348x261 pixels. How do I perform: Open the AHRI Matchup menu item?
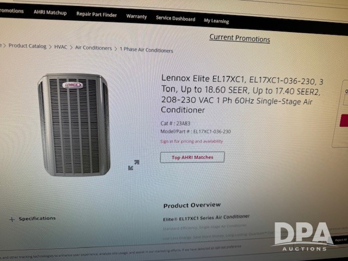[50, 13]
